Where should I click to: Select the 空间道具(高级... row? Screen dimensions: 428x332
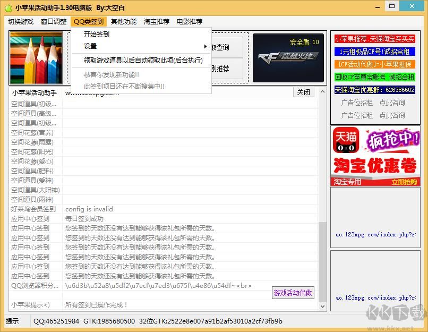164,114
